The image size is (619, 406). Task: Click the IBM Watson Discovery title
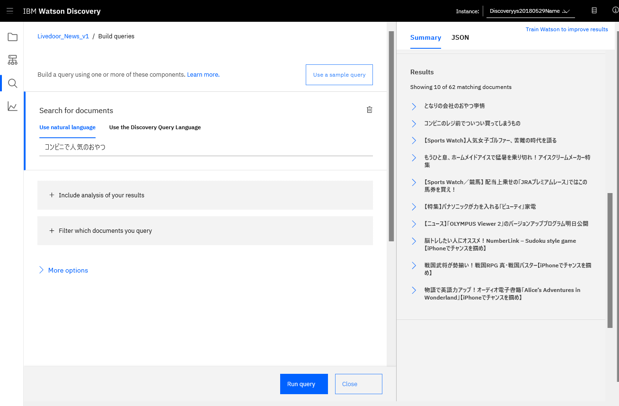(62, 11)
